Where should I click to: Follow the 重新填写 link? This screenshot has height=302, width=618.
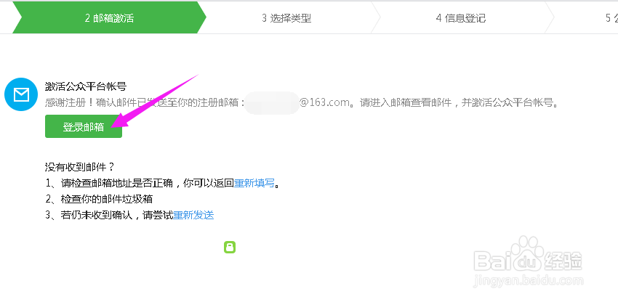pyautogui.click(x=254, y=183)
